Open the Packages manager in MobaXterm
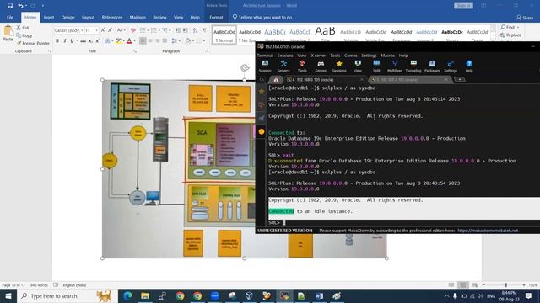Screen dimensions: 540x303 pyautogui.click(x=432, y=66)
